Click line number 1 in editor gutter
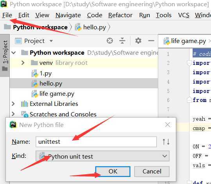Screen dimensions: 211x184 pos(168,54)
